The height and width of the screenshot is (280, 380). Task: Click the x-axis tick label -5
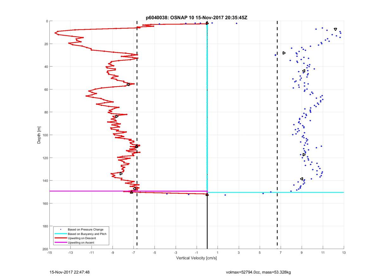(x=155, y=253)
